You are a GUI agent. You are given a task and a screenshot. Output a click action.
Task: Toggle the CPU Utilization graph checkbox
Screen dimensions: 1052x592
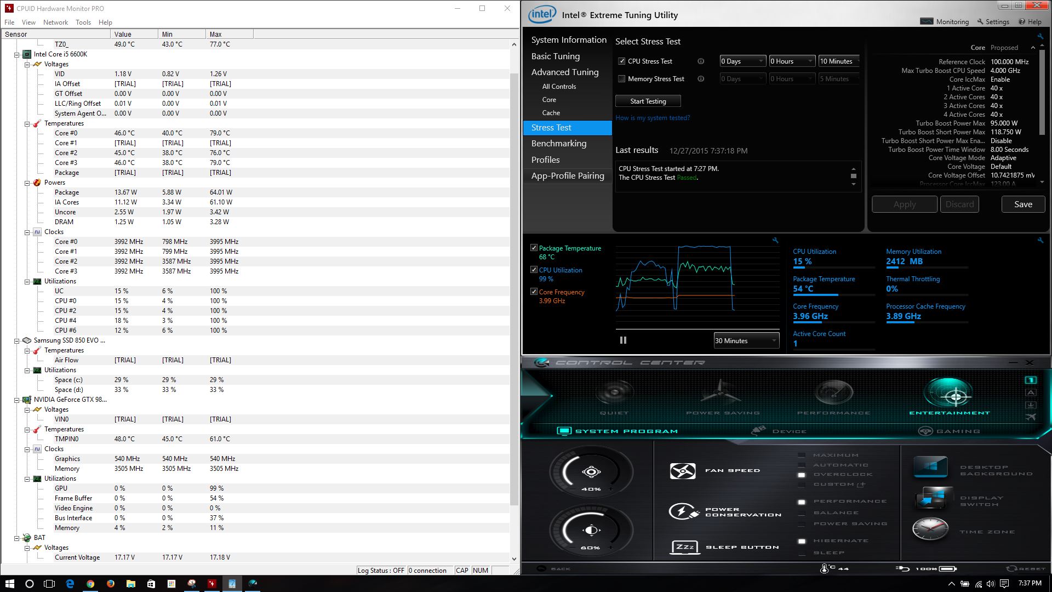[x=534, y=270]
